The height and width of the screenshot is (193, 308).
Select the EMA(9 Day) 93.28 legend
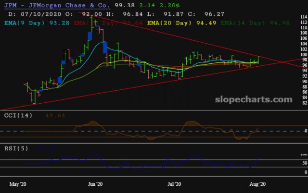37,23
